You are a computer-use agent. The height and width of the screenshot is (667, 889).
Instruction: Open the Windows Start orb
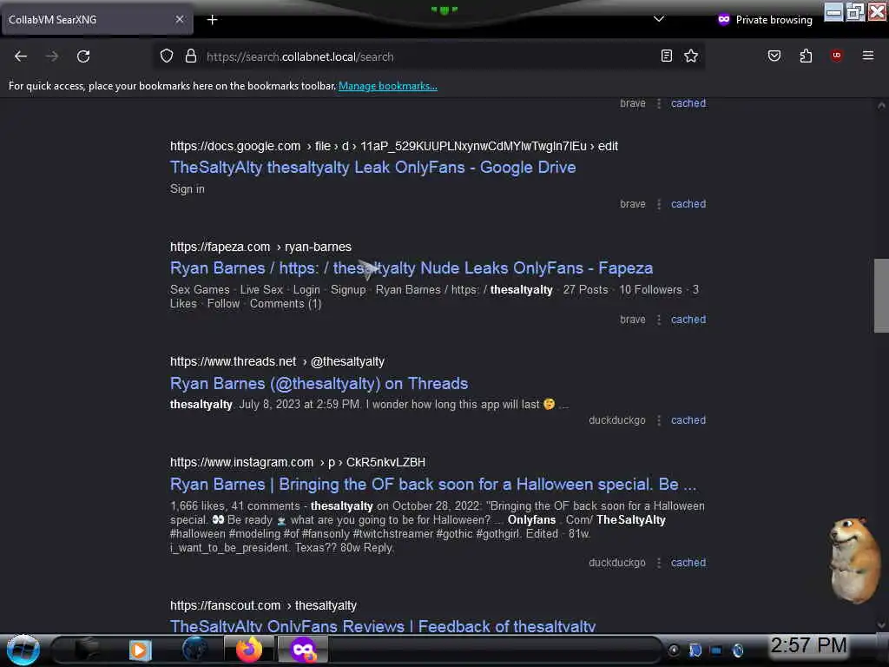tap(23, 650)
